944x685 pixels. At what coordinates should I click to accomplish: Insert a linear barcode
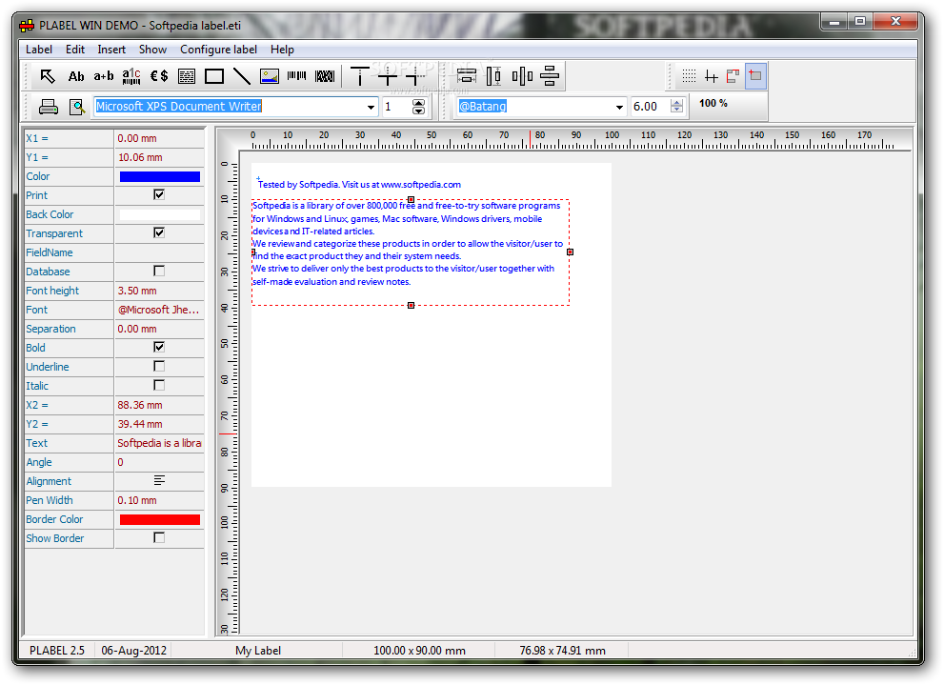297,76
